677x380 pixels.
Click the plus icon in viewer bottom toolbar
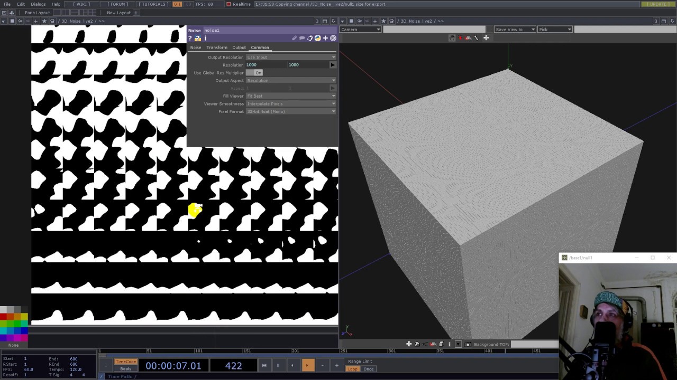click(x=408, y=344)
